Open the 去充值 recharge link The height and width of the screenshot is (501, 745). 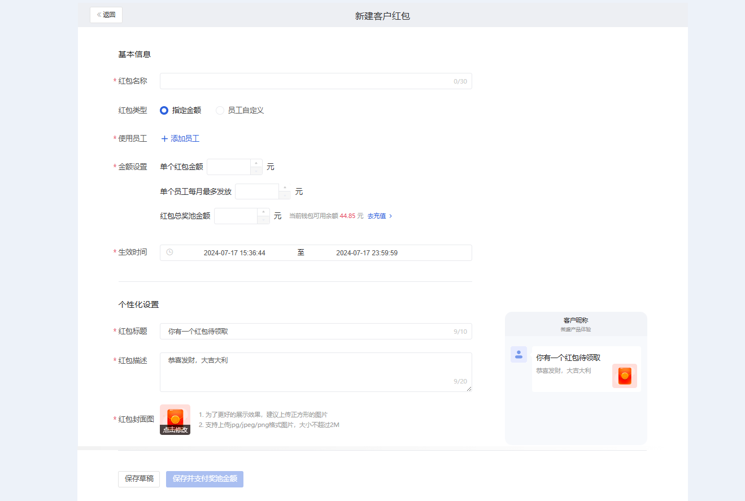pyautogui.click(x=380, y=216)
